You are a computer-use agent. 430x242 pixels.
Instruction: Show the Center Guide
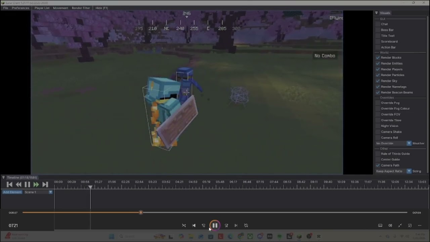coord(378,160)
